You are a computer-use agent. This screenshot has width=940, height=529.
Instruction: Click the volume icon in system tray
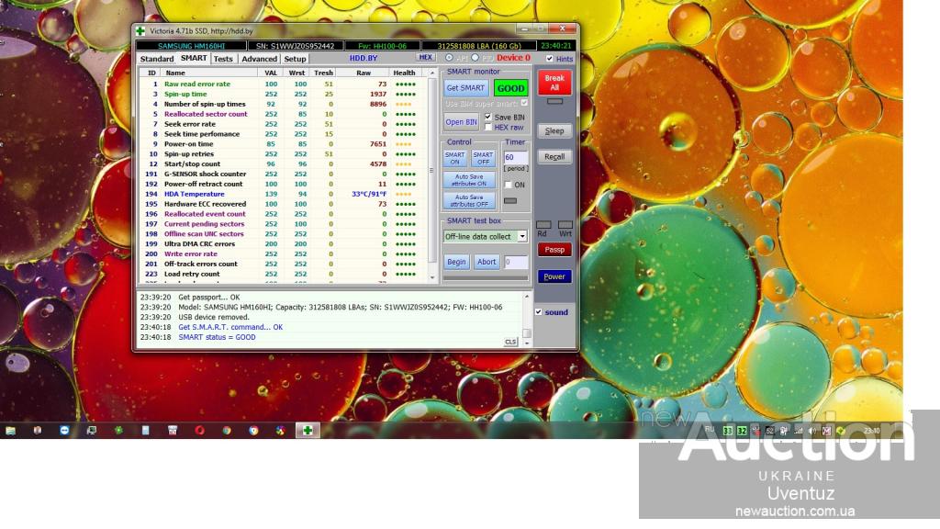[812, 431]
